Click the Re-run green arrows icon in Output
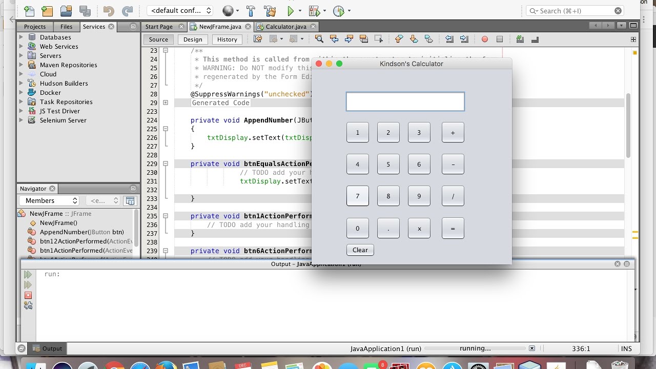The height and width of the screenshot is (369, 656). tap(28, 275)
